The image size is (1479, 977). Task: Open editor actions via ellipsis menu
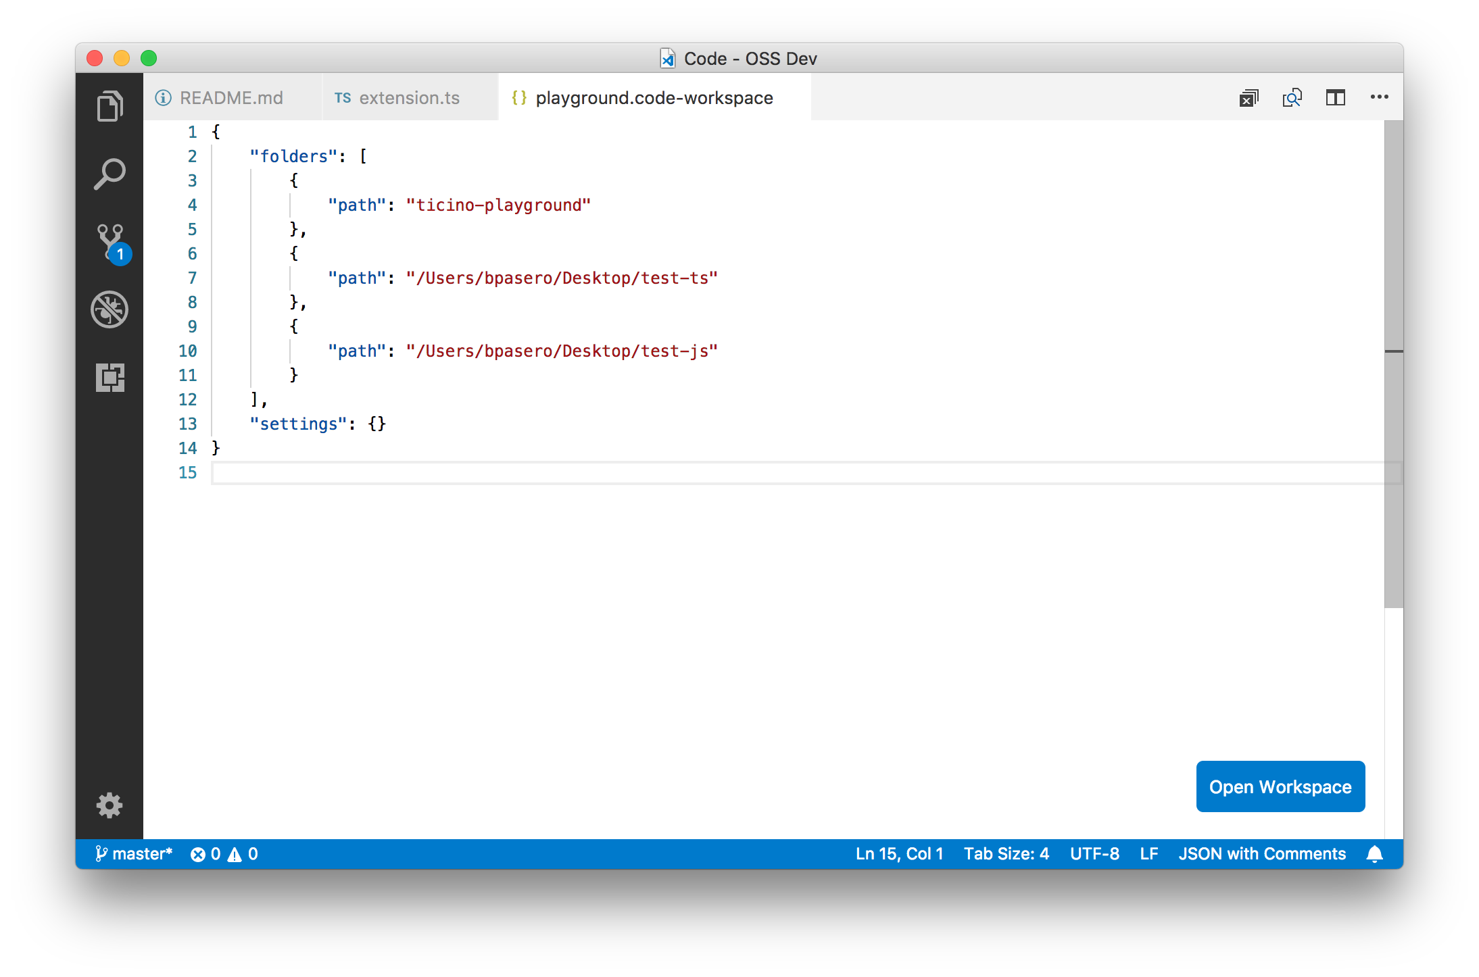click(1379, 98)
